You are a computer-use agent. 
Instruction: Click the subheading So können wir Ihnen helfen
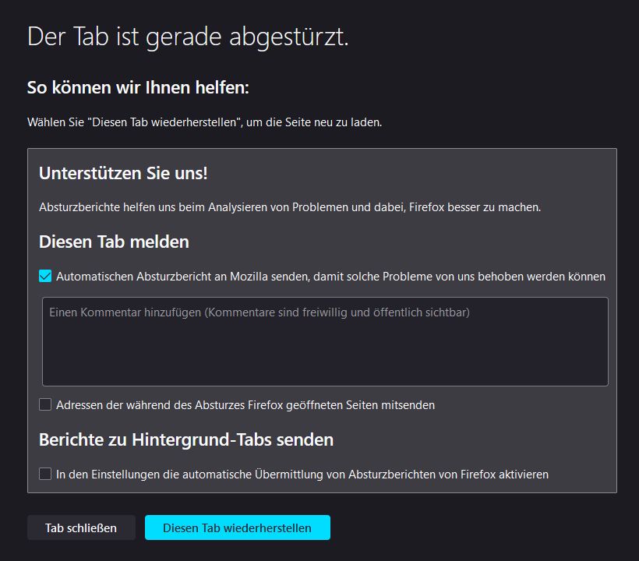click(138, 87)
